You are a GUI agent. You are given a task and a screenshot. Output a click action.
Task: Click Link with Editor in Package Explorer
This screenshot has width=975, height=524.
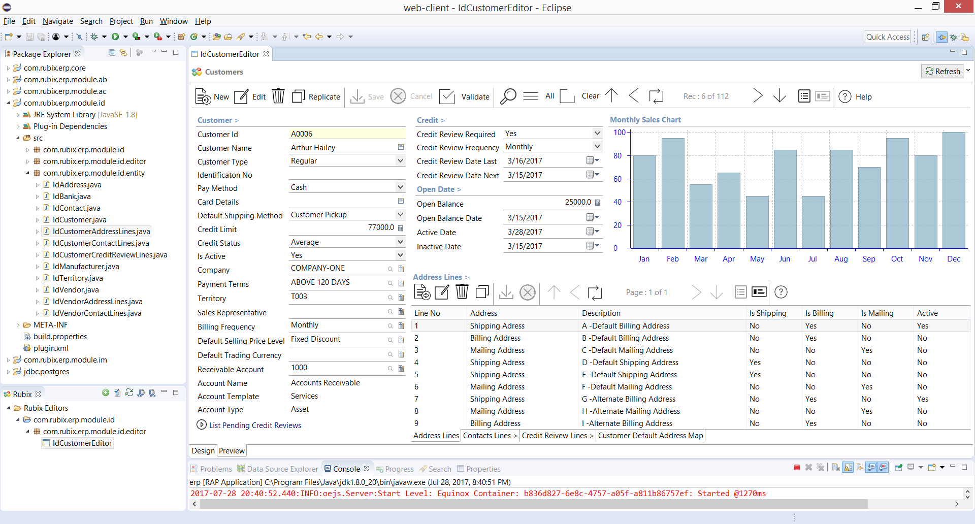point(123,52)
